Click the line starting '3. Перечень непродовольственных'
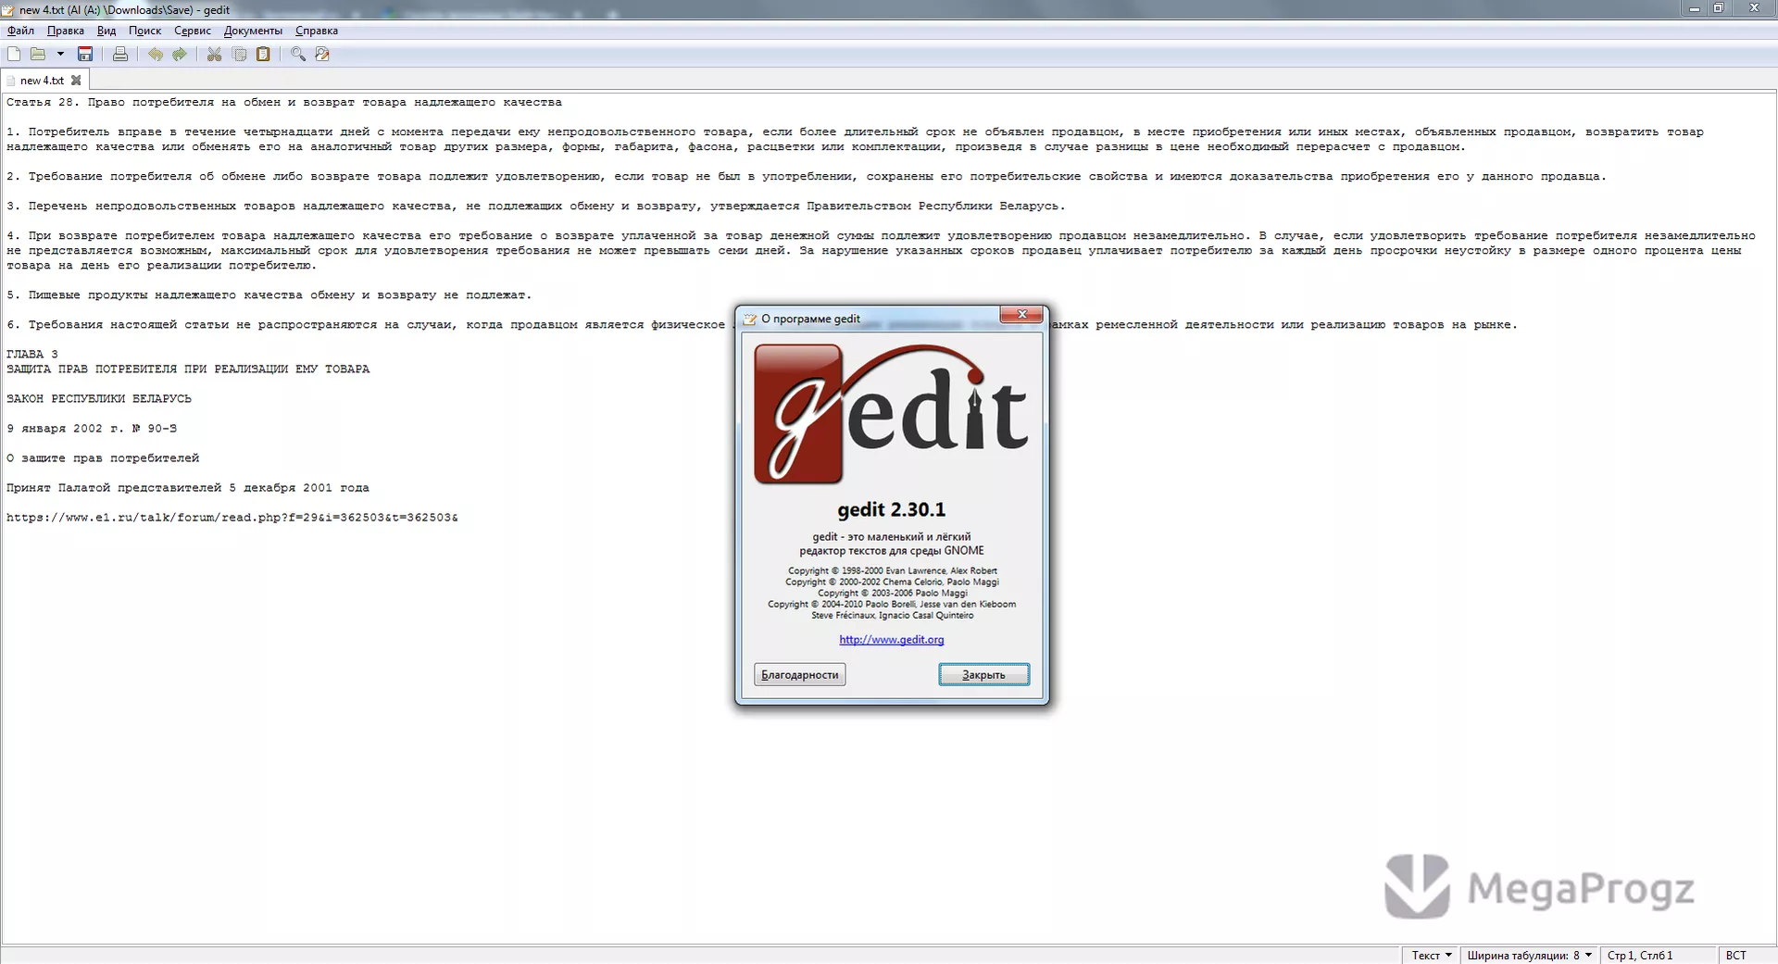1778x964 pixels. point(536,207)
